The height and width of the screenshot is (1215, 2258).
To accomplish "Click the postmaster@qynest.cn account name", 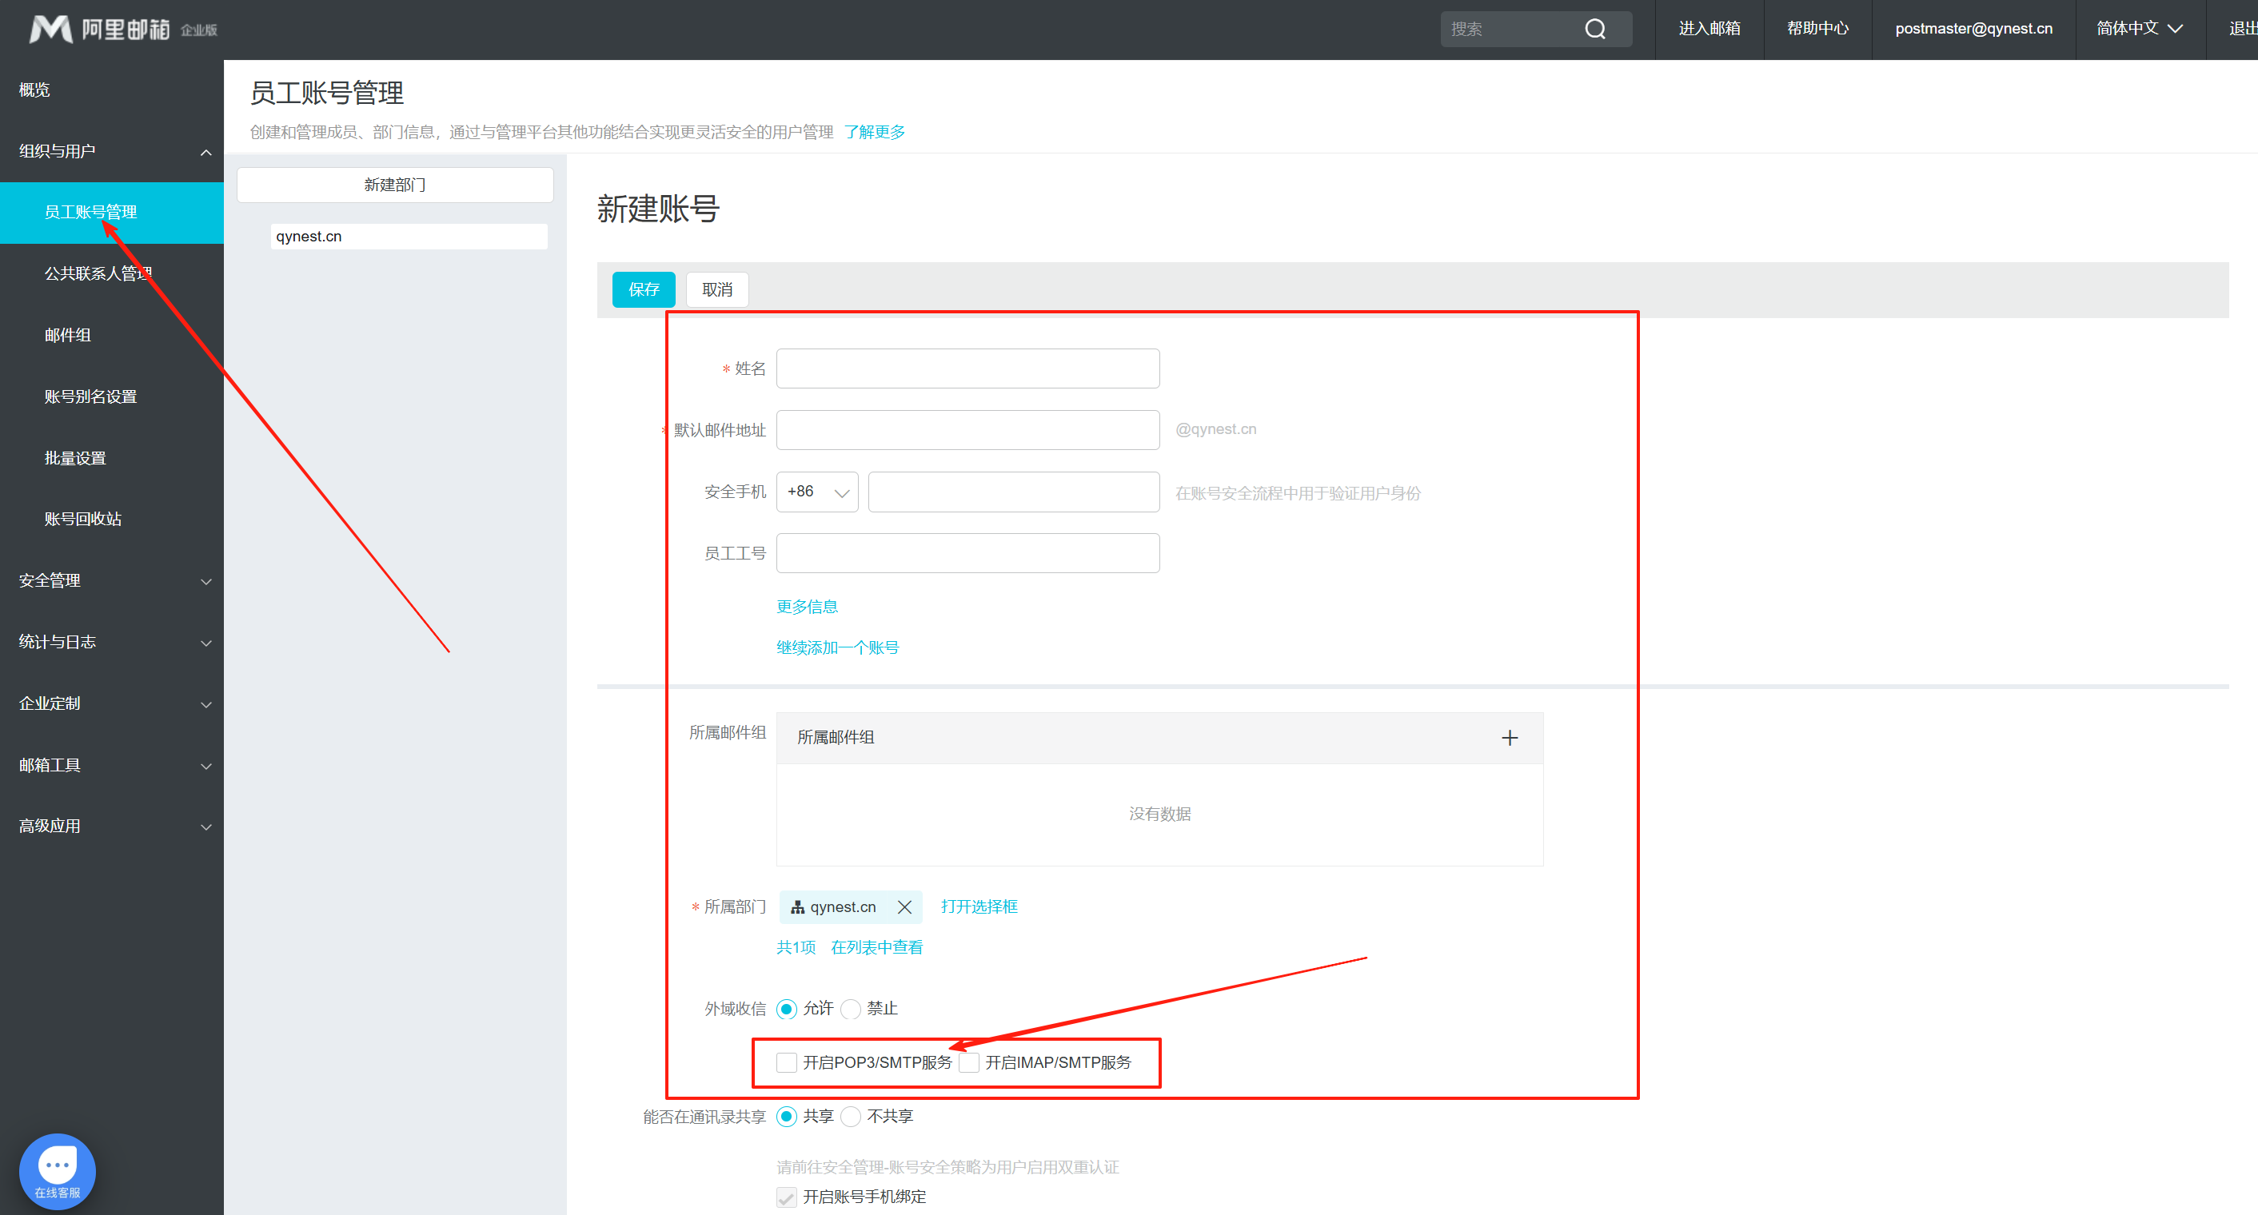I will point(1974,29).
